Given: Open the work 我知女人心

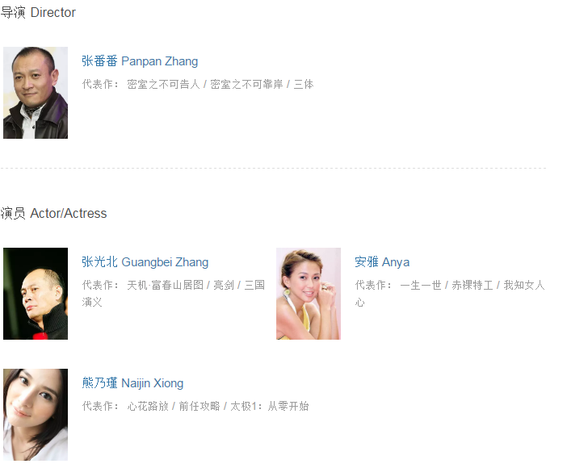Looking at the screenshot, I should tap(524, 285).
